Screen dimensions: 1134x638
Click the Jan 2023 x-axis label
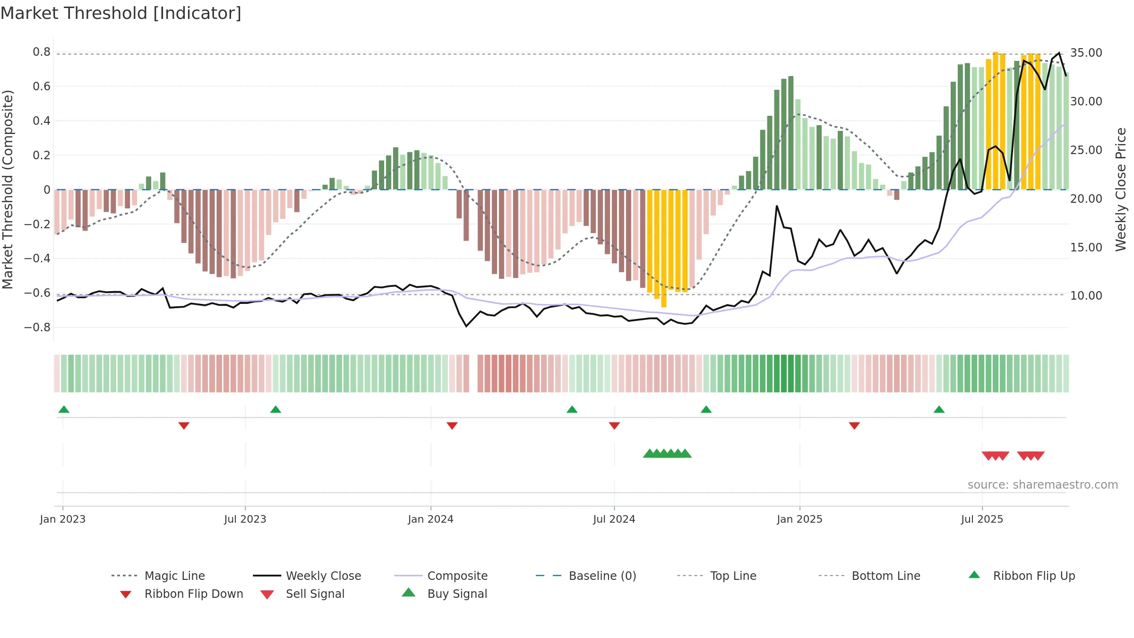63,519
